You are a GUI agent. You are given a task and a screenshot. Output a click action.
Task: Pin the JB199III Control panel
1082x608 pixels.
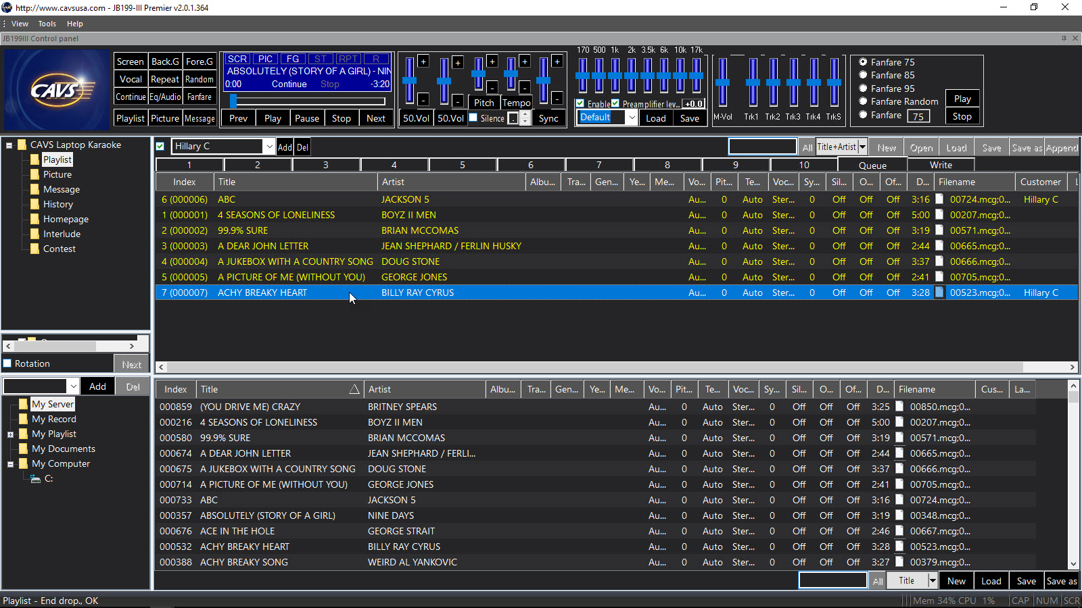coord(1064,39)
